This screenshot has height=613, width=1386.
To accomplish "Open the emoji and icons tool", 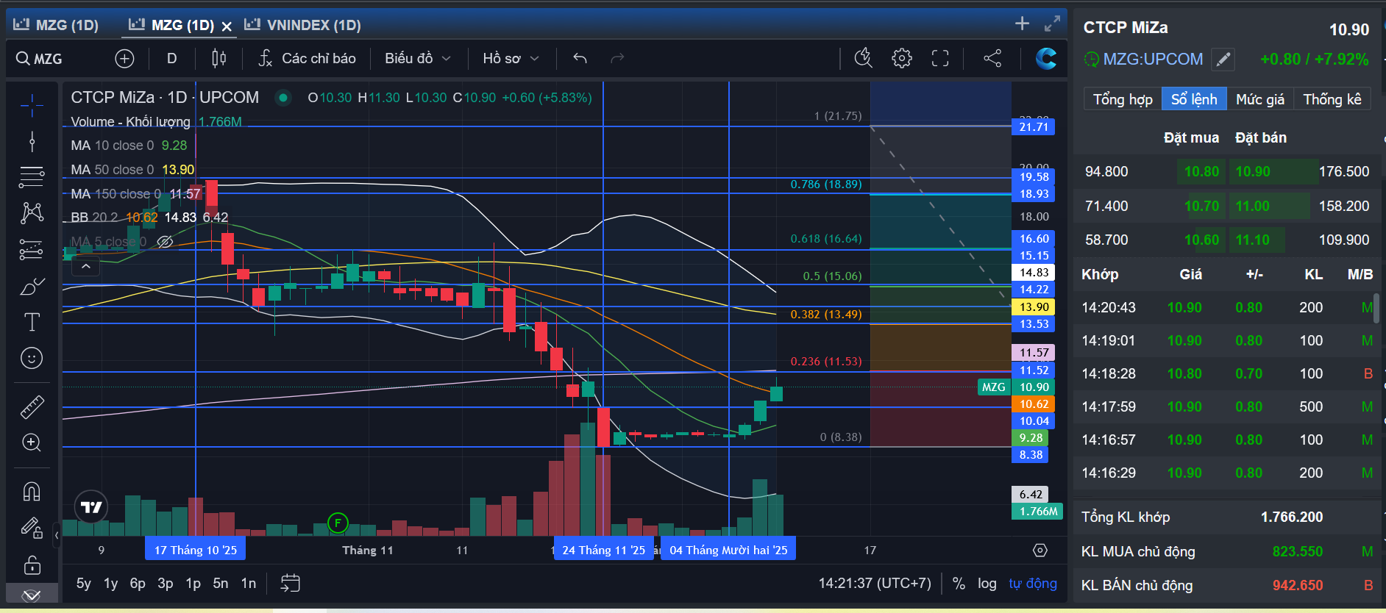I will (32, 358).
